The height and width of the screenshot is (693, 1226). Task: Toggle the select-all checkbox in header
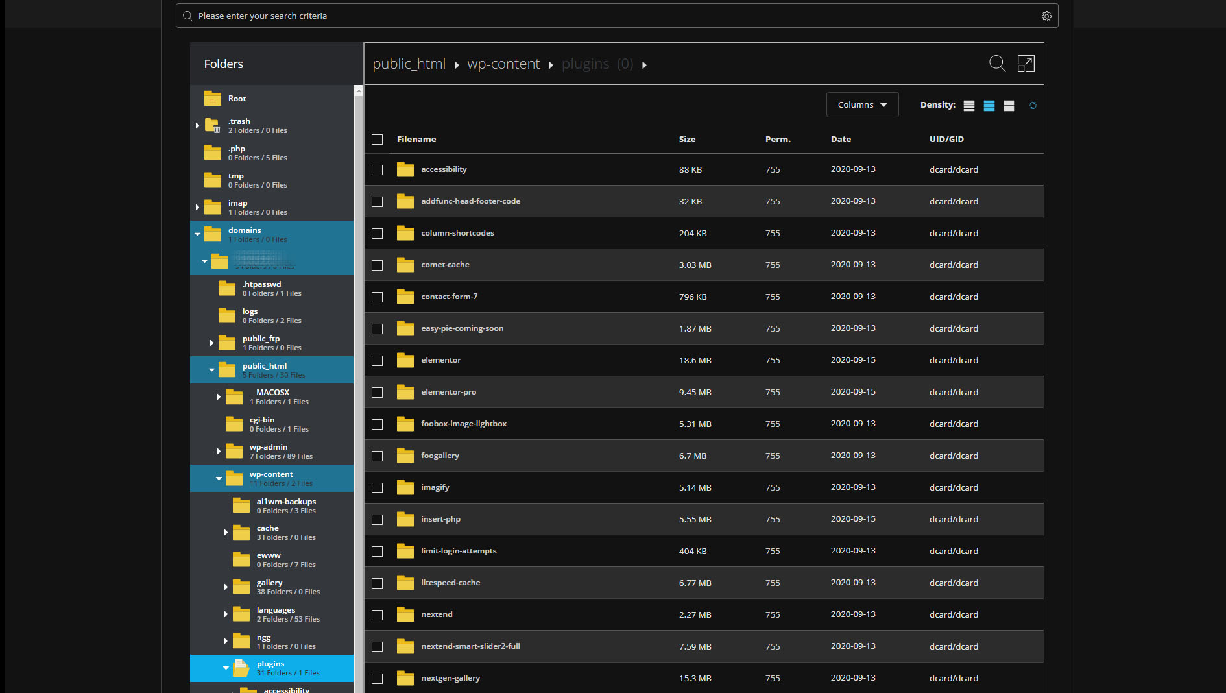click(x=377, y=140)
